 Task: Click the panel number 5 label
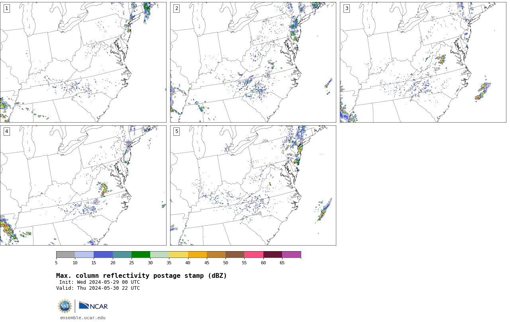click(177, 131)
